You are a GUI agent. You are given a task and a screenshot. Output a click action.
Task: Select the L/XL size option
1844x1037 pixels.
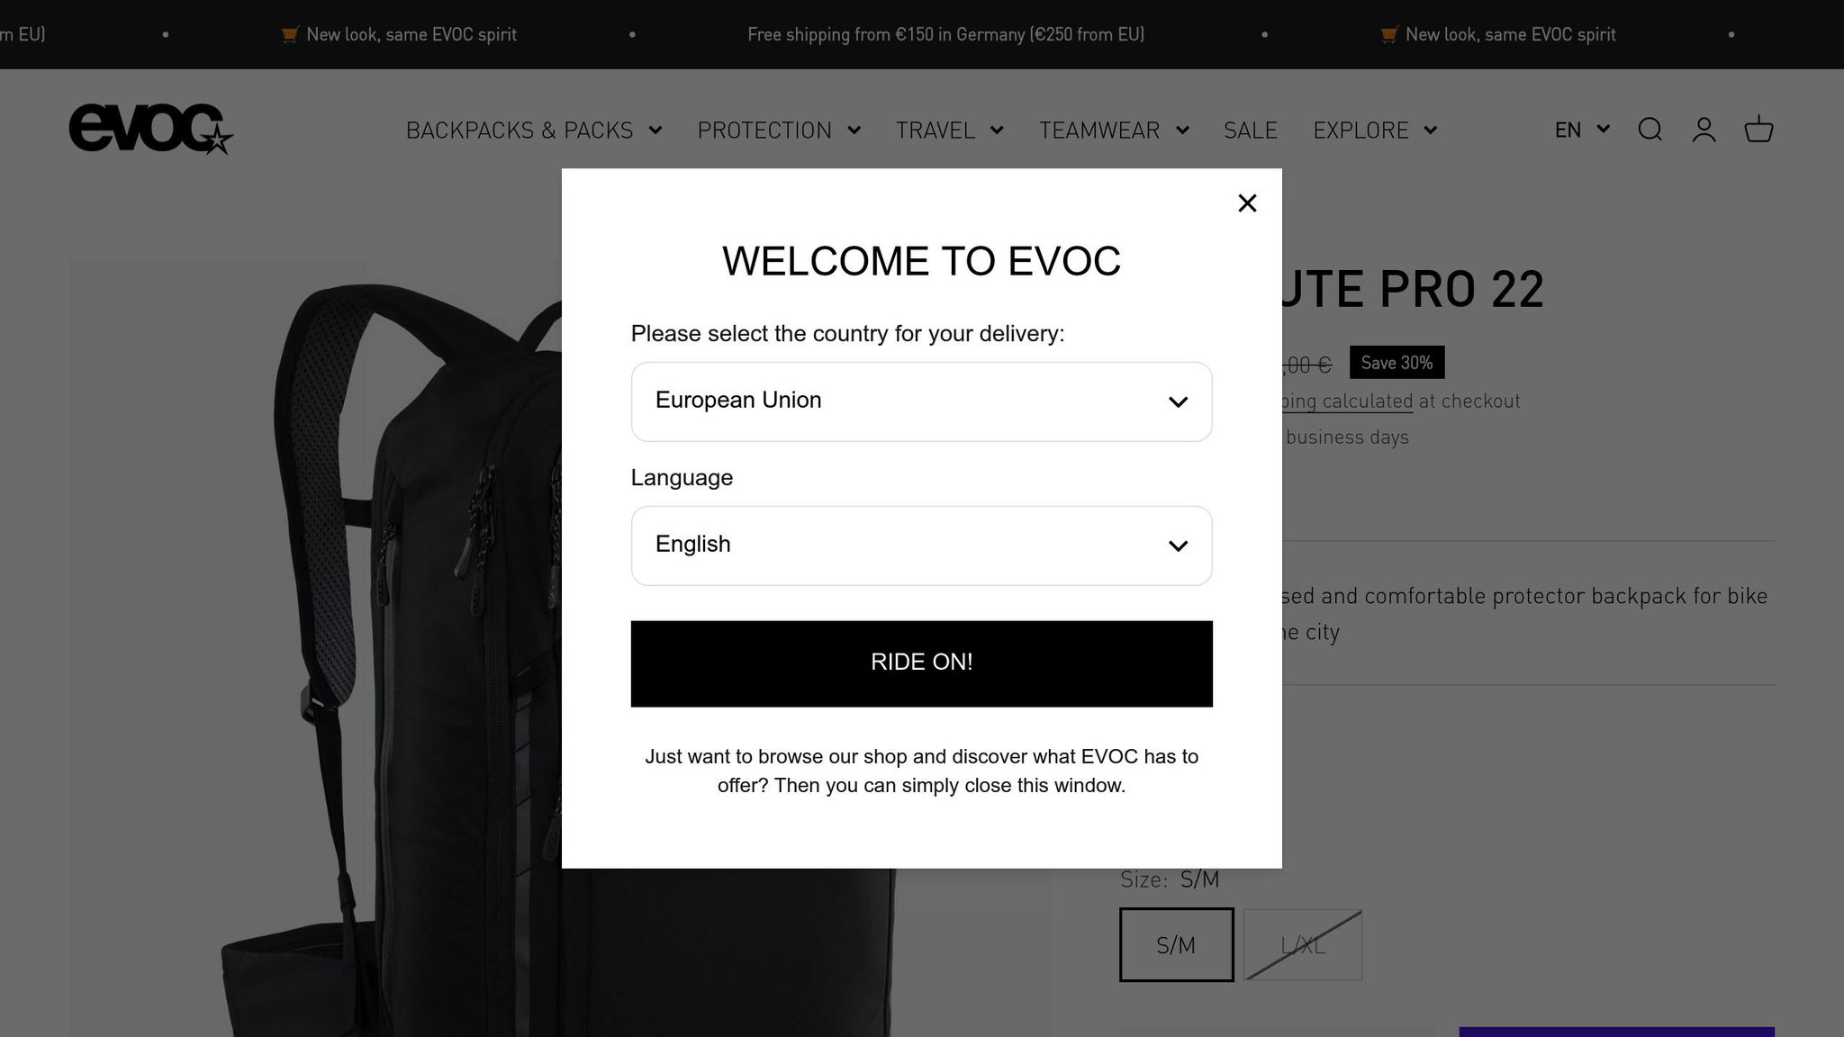click(1301, 944)
